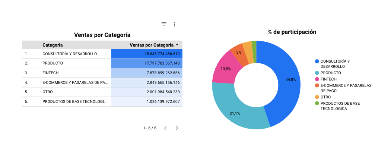
Task: Click legend label FINTECH
Action: coord(328,79)
